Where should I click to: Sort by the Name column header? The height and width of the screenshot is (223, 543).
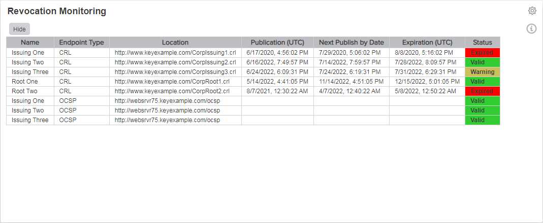point(30,43)
